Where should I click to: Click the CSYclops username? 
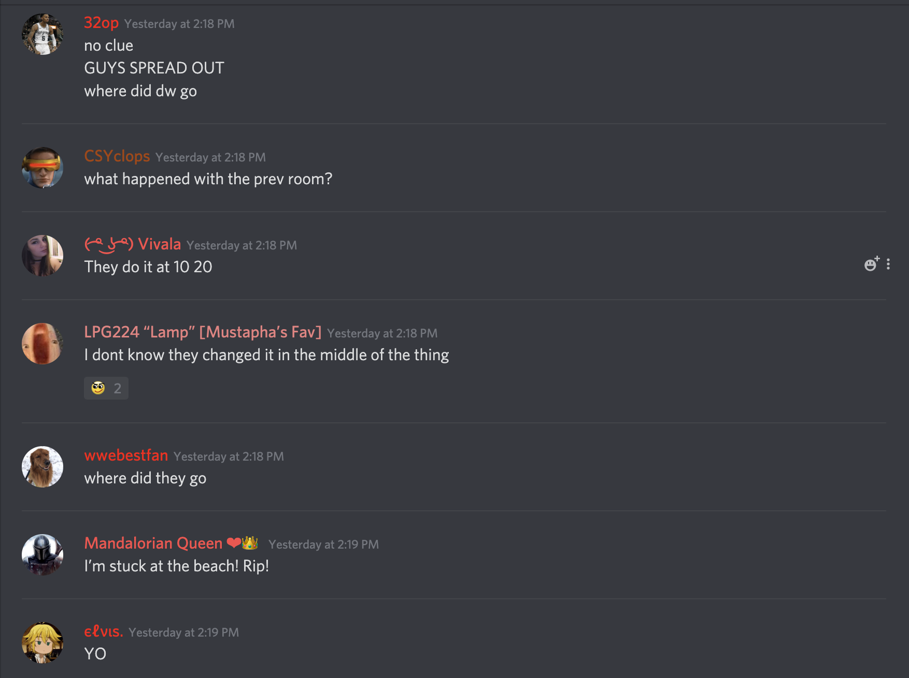click(x=117, y=156)
